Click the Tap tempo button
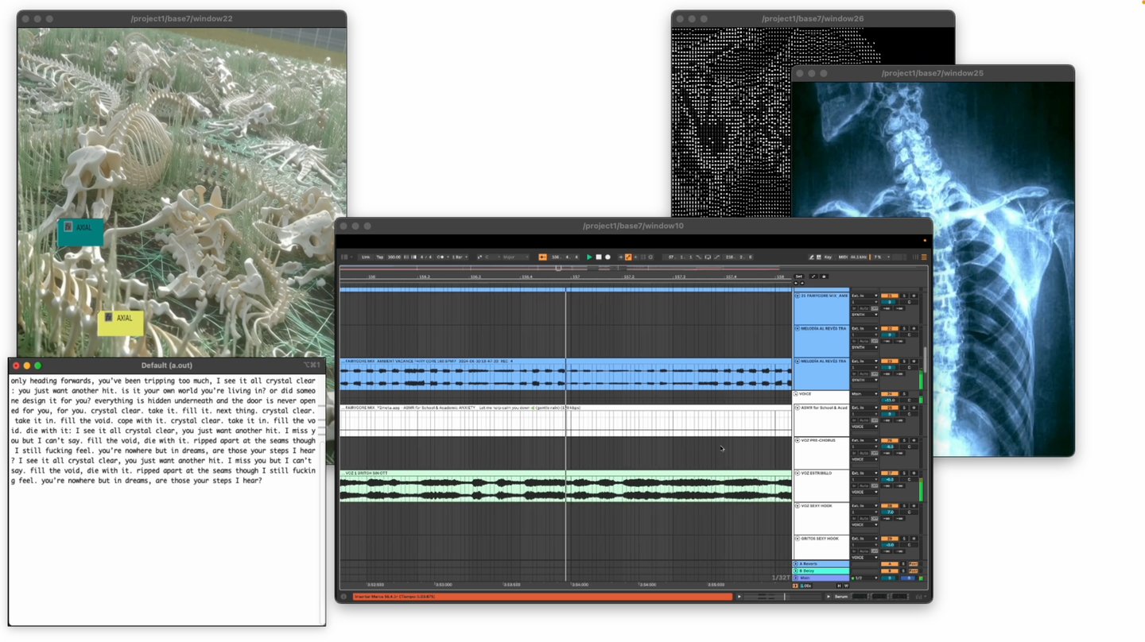Viewport: 1145px width, 642px height. coord(380,257)
